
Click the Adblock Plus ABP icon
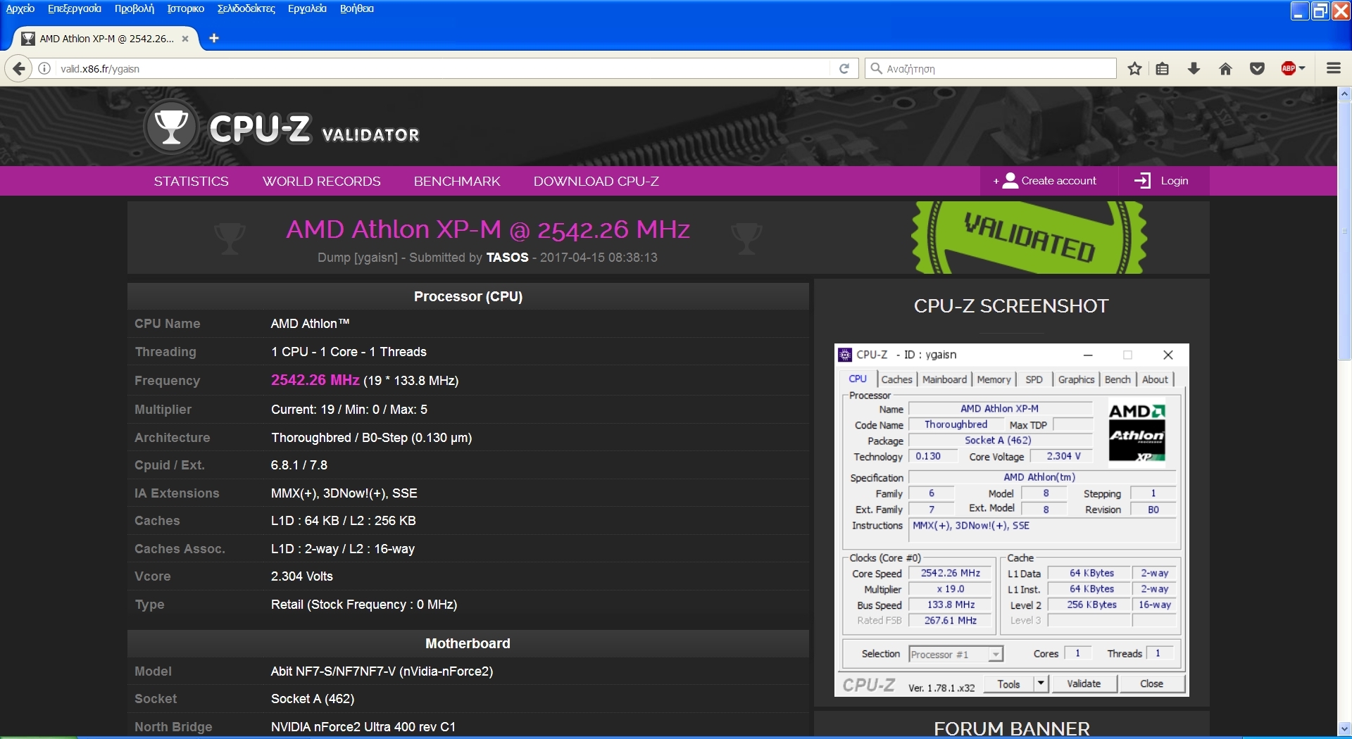(1289, 68)
